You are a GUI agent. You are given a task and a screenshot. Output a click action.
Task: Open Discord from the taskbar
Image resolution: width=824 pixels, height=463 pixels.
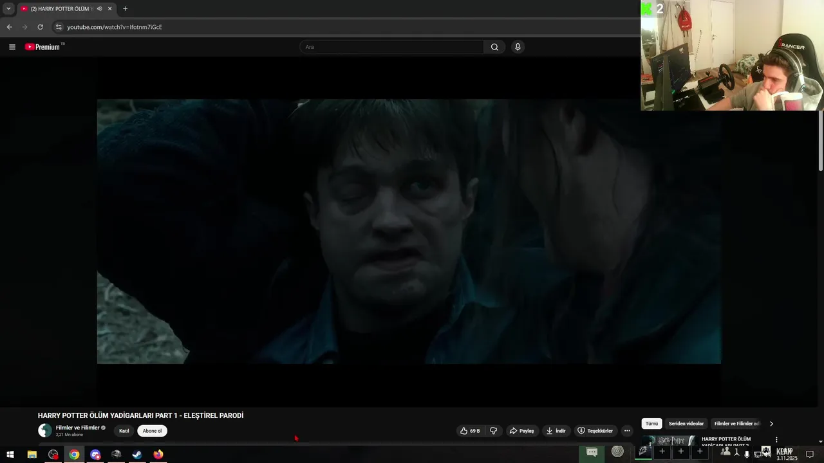[95, 454]
